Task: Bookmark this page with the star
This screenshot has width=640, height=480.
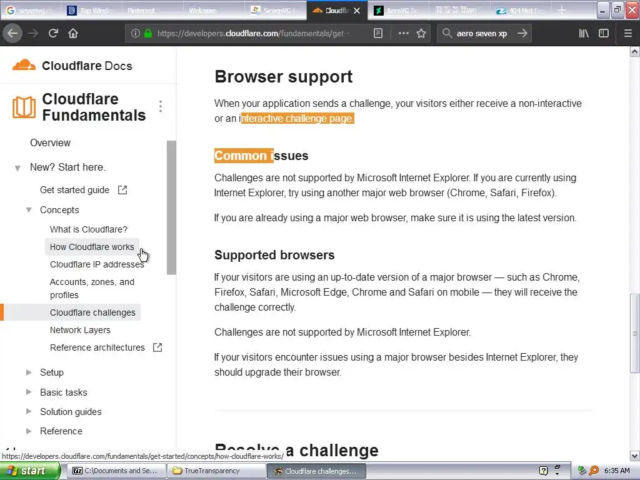Action: pyautogui.click(x=421, y=34)
